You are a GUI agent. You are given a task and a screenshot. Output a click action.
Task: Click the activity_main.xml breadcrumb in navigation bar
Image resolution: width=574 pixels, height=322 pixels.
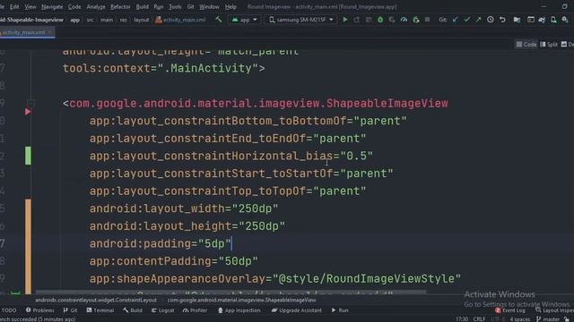click(x=180, y=20)
